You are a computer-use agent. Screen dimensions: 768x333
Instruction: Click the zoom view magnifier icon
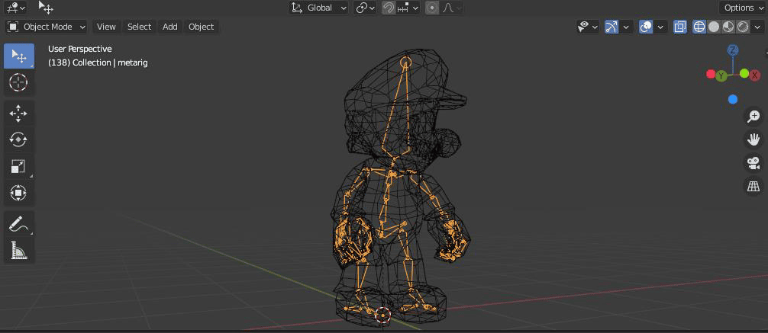tap(753, 117)
